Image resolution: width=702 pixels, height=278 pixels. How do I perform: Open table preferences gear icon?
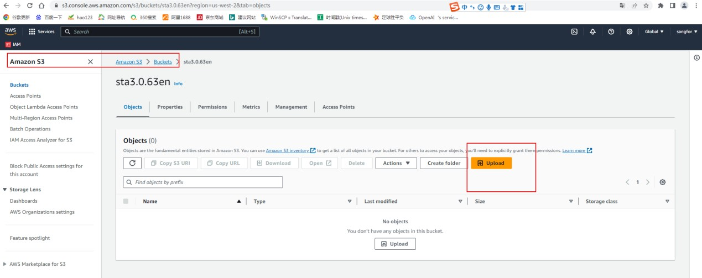tap(662, 182)
